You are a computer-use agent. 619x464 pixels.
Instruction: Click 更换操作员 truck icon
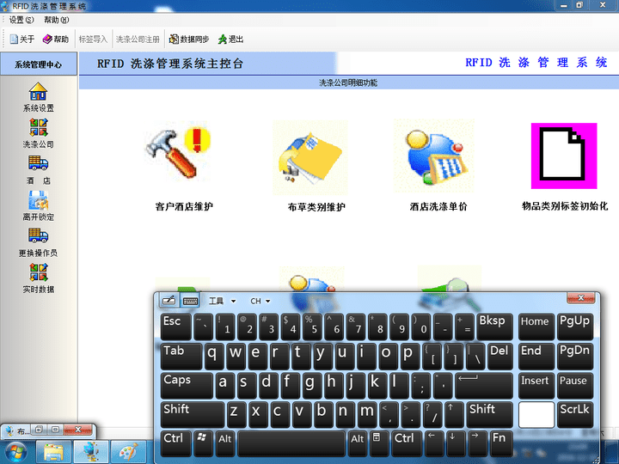[38, 237]
